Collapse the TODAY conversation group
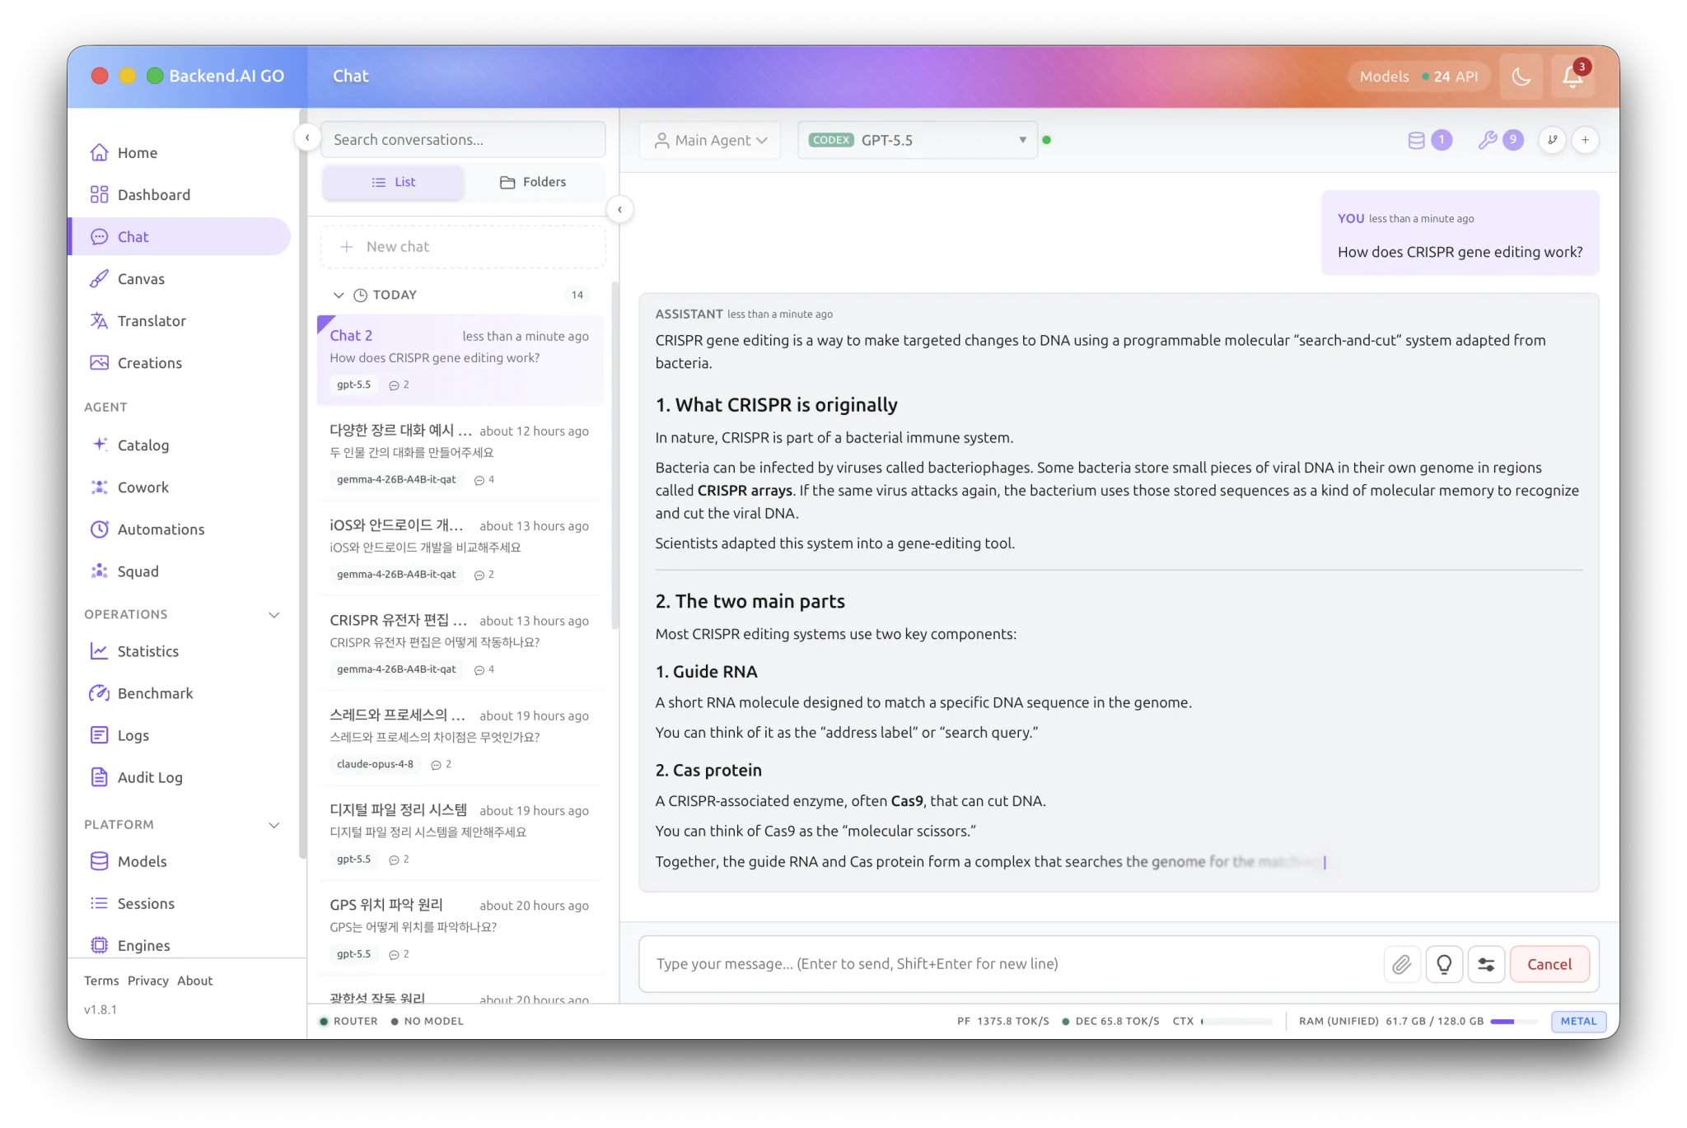Image resolution: width=1687 pixels, height=1128 pixels. pyautogui.click(x=338, y=295)
